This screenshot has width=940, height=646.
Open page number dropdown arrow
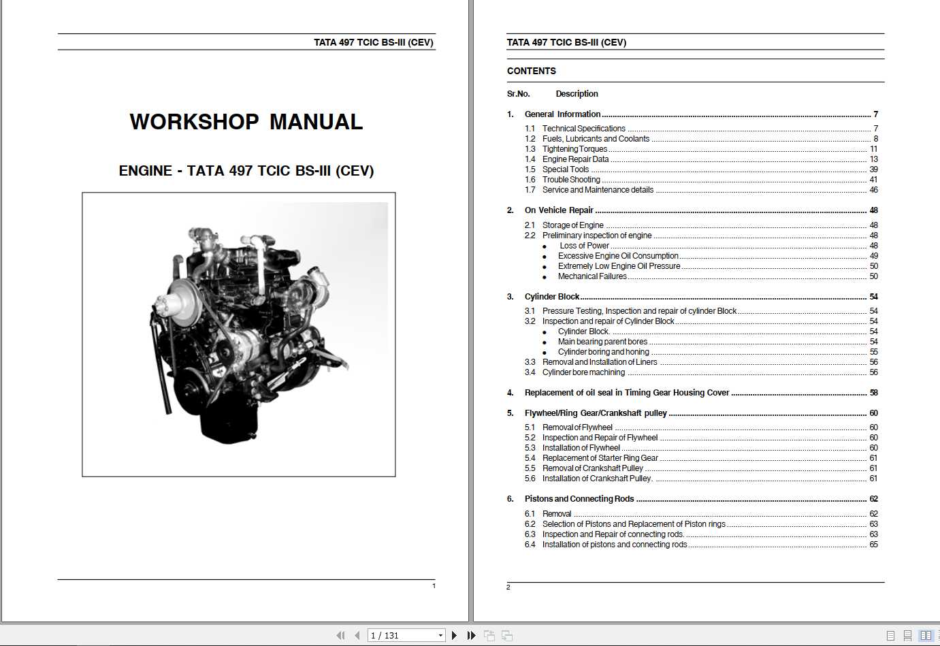pyautogui.click(x=440, y=635)
